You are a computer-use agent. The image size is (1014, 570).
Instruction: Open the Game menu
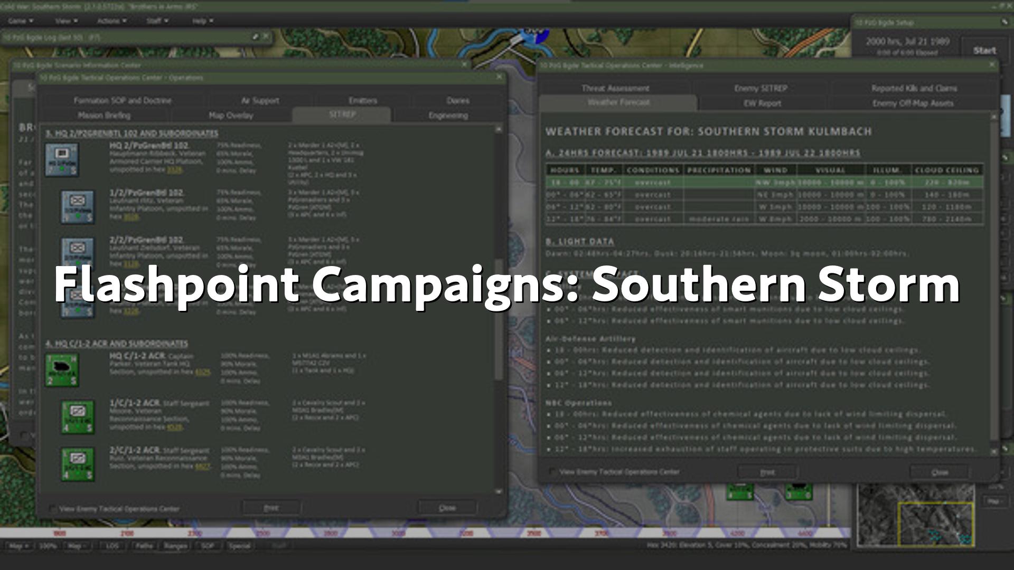click(x=21, y=21)
